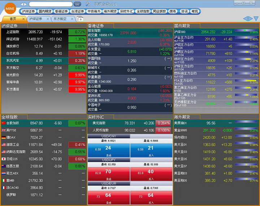260x206 pixels.
Task: Select the 人民币指数 row
Action: pyautogui.click(x=130, y=130)
